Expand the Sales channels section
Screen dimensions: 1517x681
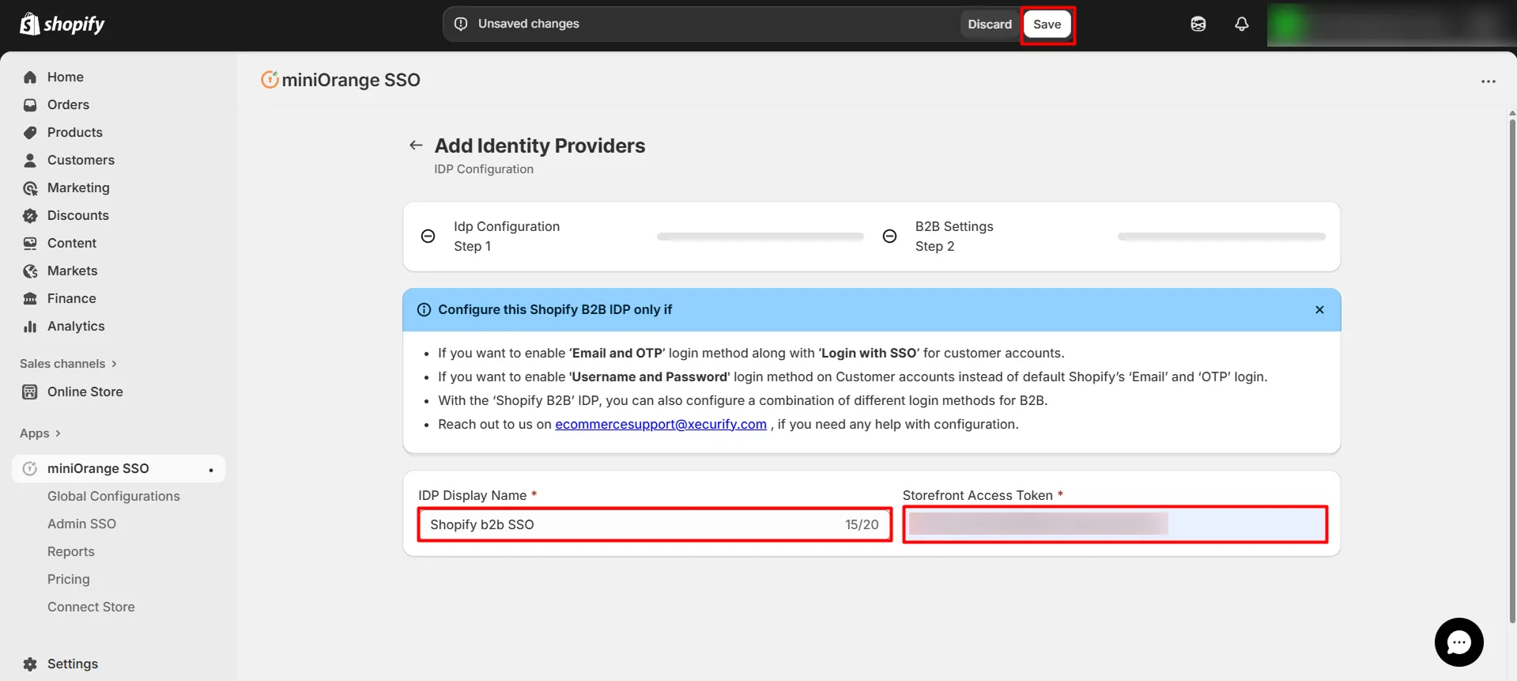(68, 364)
